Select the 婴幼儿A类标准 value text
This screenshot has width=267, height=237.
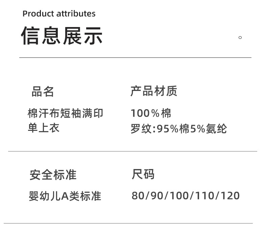[65, 196]
